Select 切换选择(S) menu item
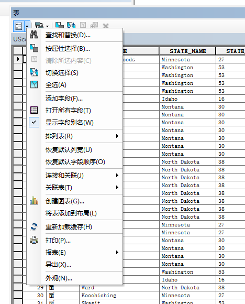245x304 pixels. point(74,73)
